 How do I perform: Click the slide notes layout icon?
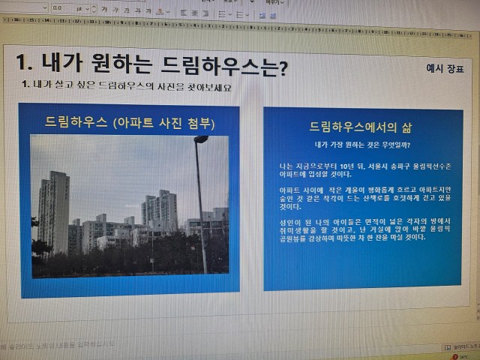[448, 347]
